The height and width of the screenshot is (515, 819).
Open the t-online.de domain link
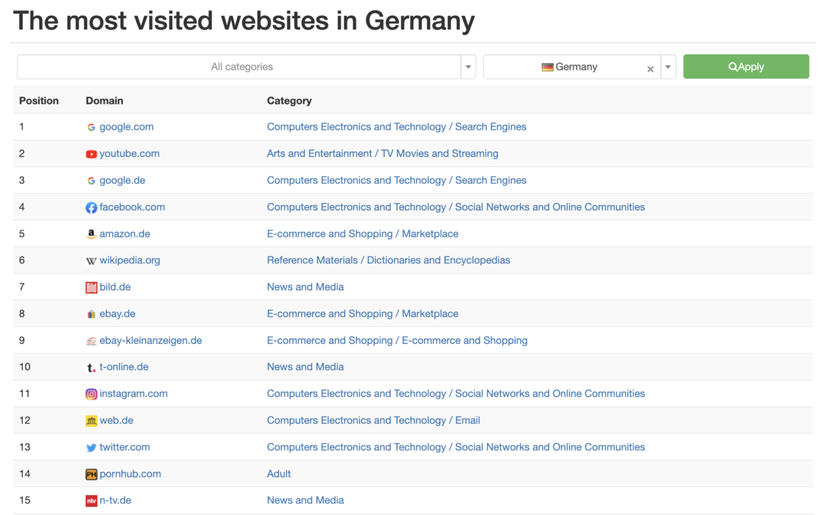point(124,366)
